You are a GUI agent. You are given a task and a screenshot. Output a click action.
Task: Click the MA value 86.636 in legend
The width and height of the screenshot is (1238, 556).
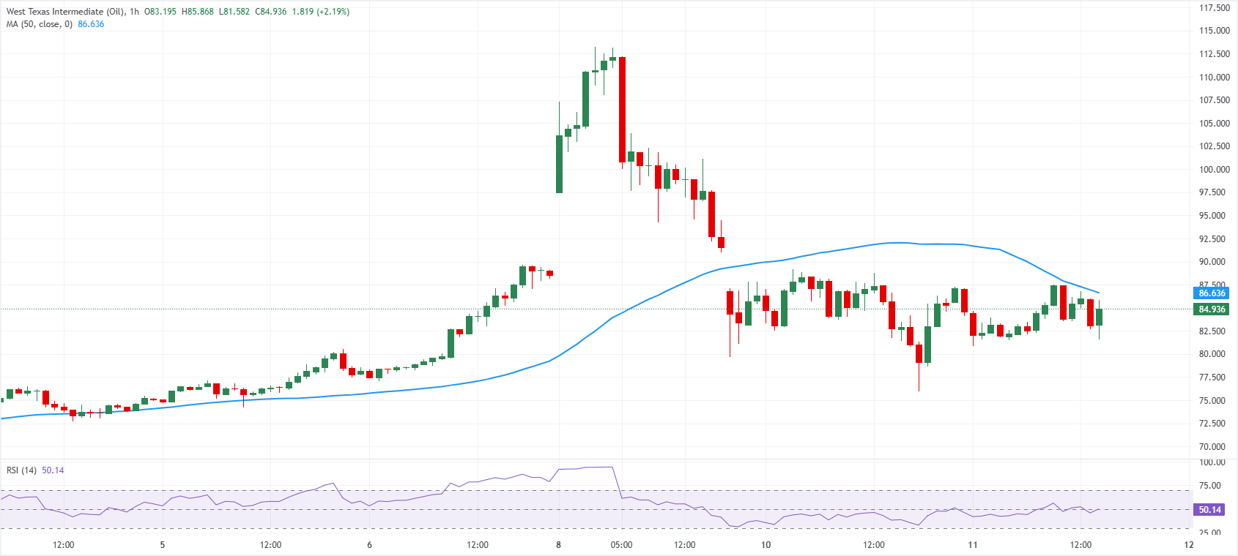click(91, 24)
